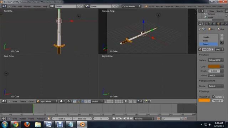Delete the current scene
The image size is (228, 128).
point(117,6)
